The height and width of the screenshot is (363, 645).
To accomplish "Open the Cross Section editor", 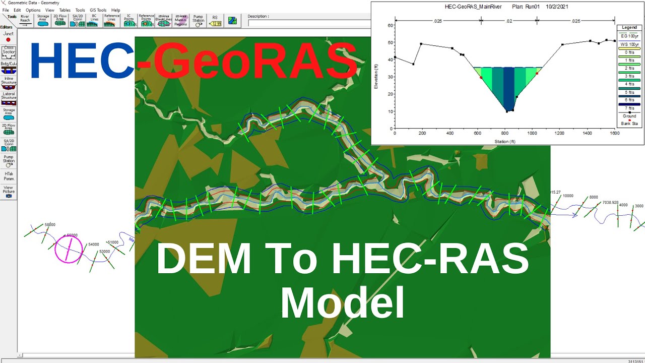I will (9, 52).
